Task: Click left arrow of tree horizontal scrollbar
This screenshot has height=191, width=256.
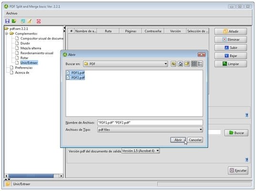Action: pyautogui.click(x=6, y=176)
